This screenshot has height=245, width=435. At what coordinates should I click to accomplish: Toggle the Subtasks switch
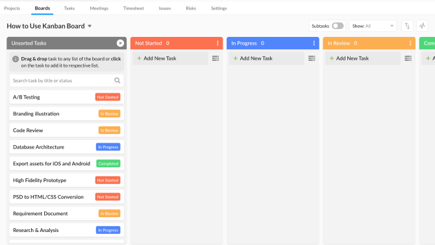click(x=338, y=26)
